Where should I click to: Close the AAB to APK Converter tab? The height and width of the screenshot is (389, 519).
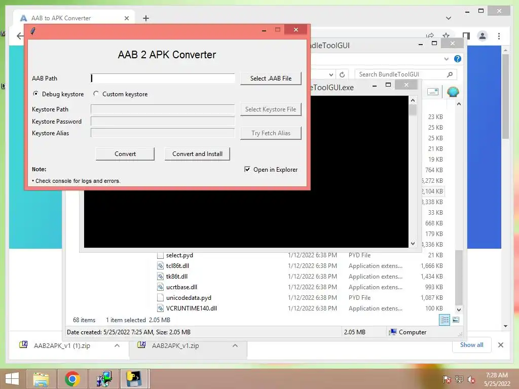pos(126,18)
